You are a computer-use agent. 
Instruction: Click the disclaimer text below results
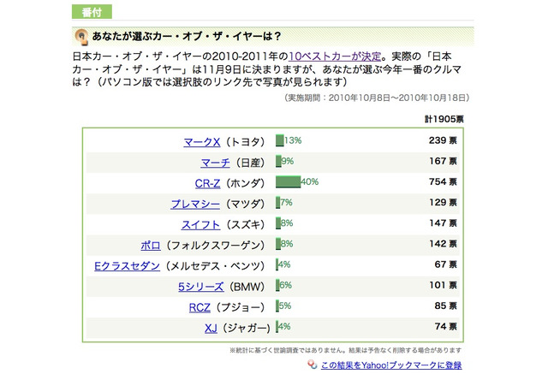pos(345,350)
